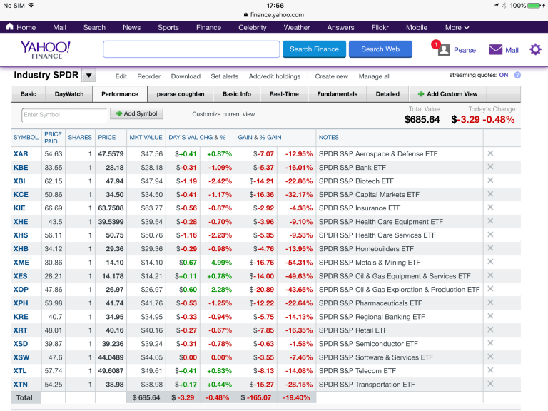Viewport: 548px width, 411px height.
Task: Select the DayWatch tab
Action: pos(69,94)
